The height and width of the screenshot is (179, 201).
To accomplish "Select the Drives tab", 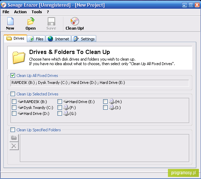I will click(15, 38).
